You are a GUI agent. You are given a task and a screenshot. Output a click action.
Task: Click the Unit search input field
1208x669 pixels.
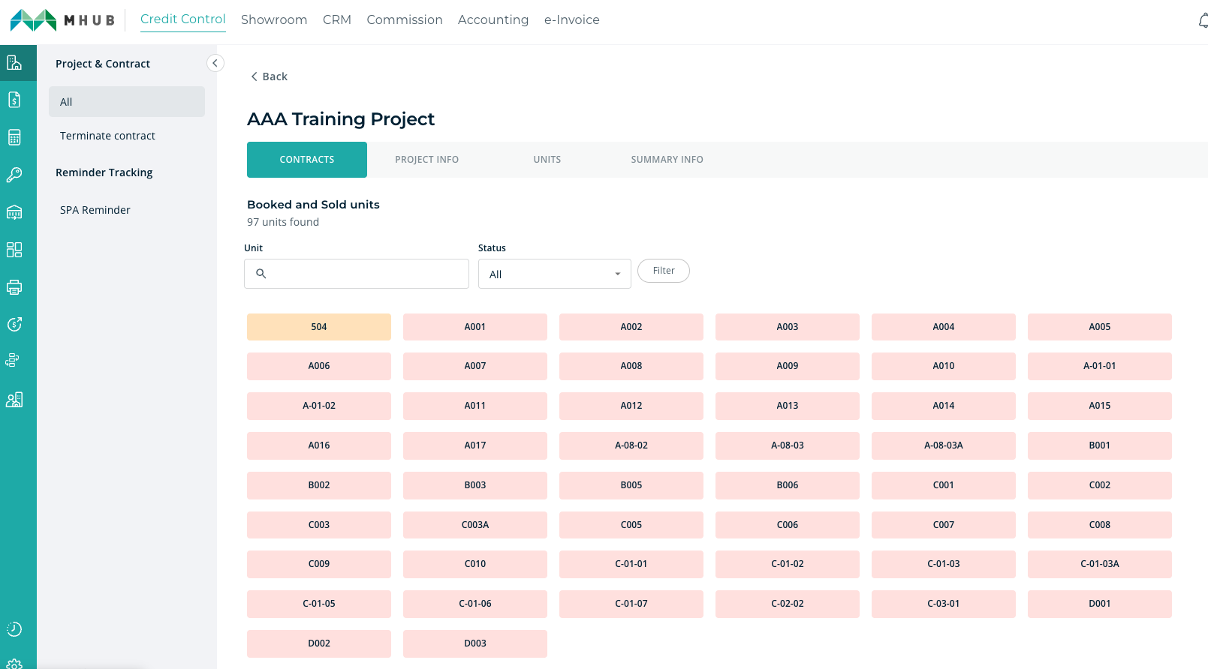(x=357, y=274)
